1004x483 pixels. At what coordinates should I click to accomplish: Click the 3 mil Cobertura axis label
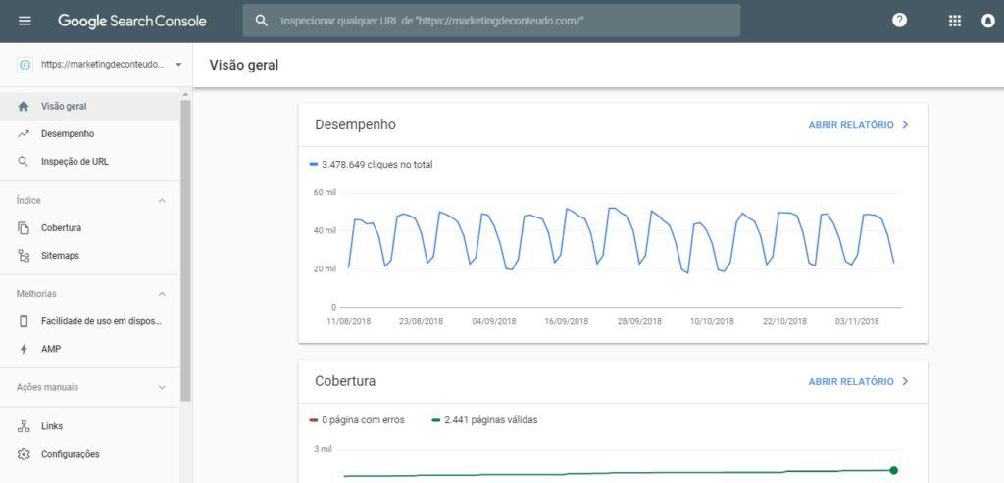point(323,449)
